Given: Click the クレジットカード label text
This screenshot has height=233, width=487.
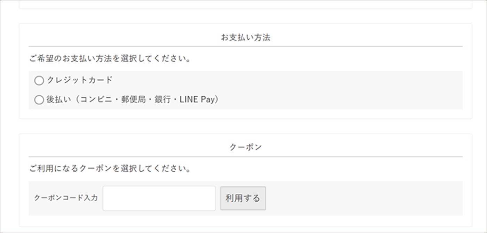Looking at the screenshot, I should (80, 80).
